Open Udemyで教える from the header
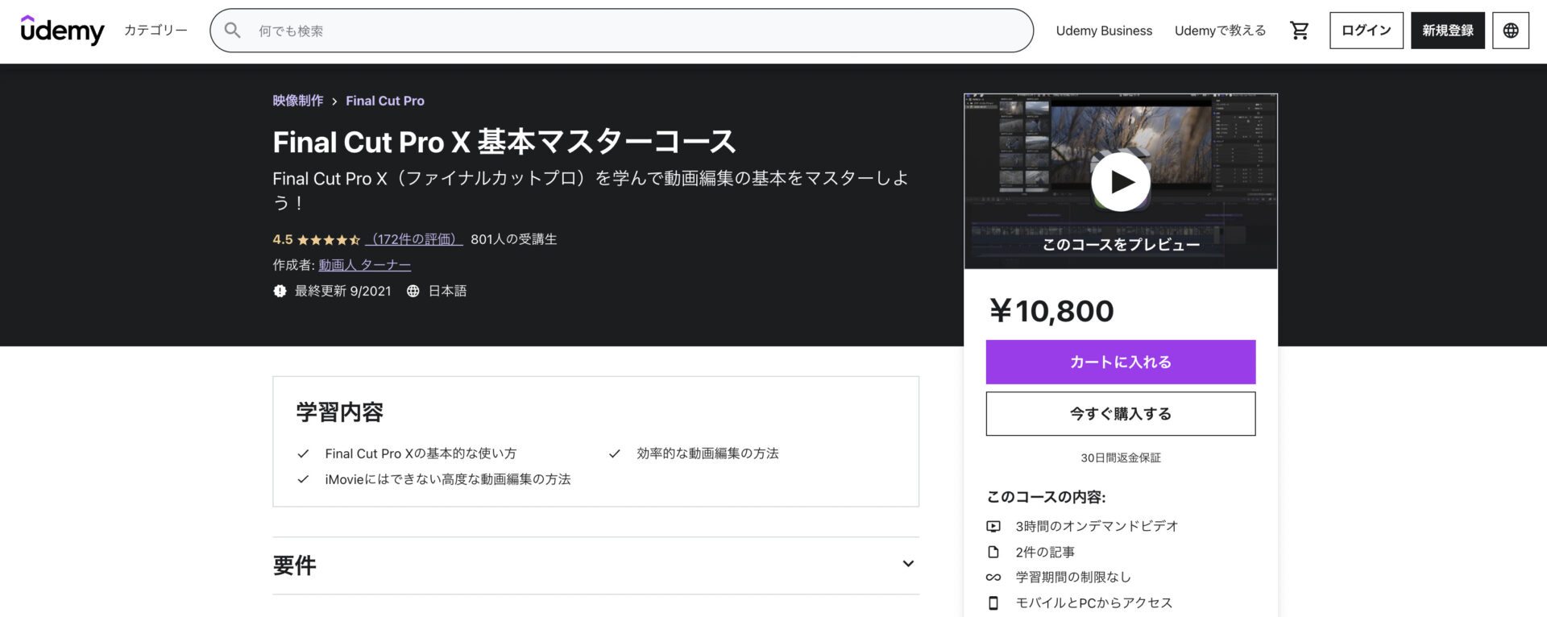Image resolution: width=1547 pixels, height=617 pixels. (1220, 31)
